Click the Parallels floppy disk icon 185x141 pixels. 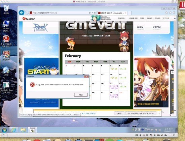(x=151, y=135)
